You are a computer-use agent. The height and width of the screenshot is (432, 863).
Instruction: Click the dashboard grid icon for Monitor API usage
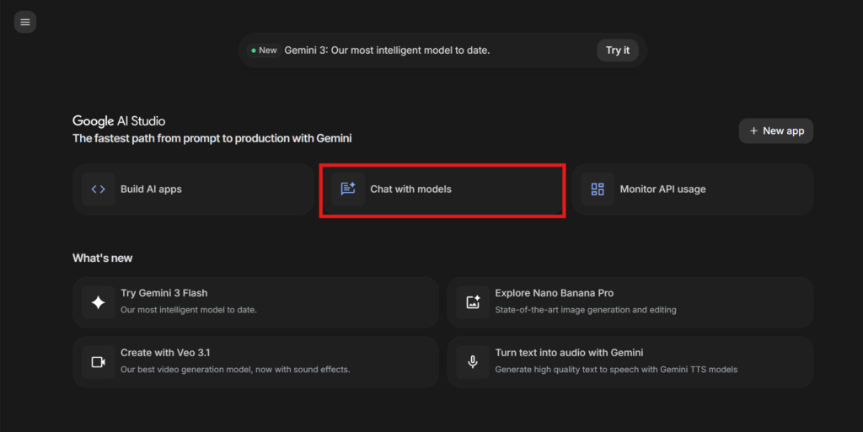click(598, 189)
